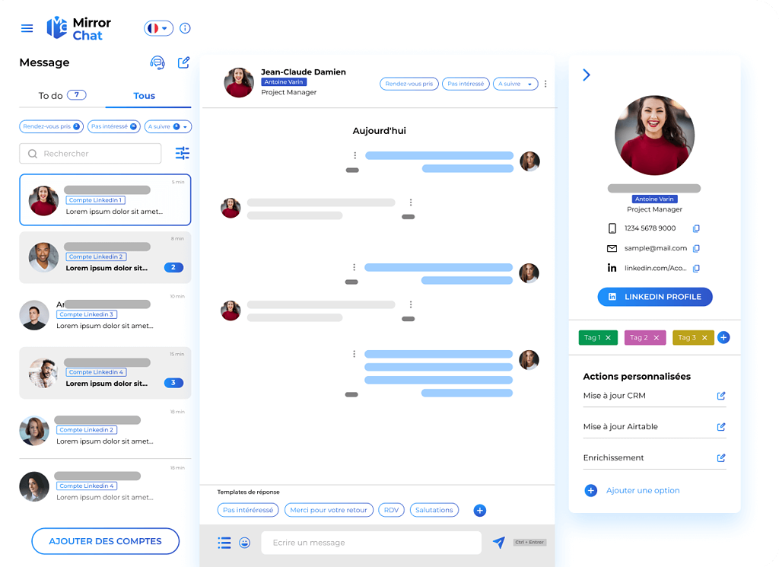Open the French flag language dropdown
Image resolution: width=779 pixels, height=567 pixels.
coord(157,27)
